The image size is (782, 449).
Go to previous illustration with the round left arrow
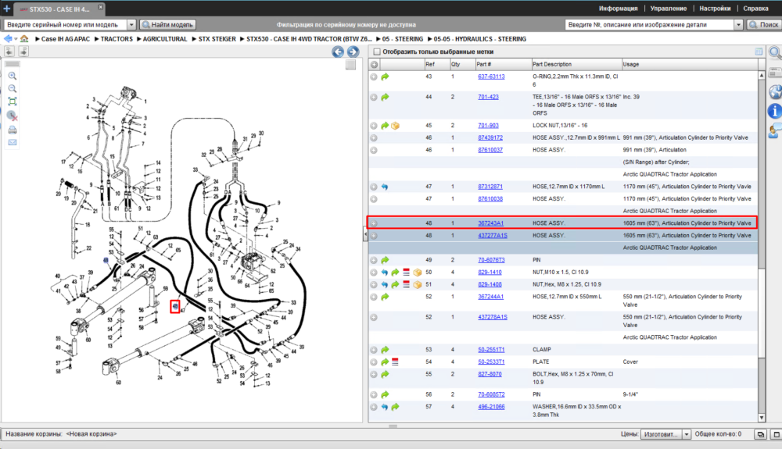(338, 52)
